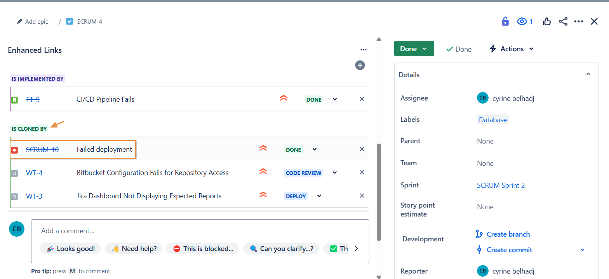
Task: Toggle the watch eye icon
Action: (x=522, y=22)
